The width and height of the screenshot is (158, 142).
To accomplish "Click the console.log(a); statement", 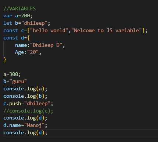I will 25,89.
